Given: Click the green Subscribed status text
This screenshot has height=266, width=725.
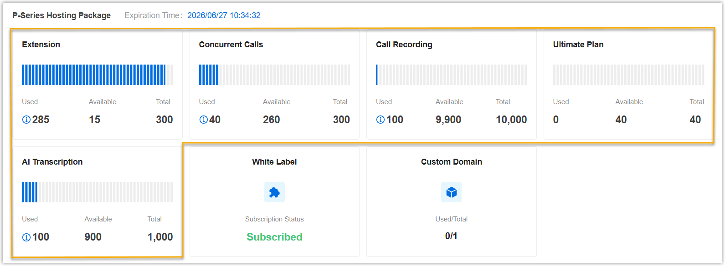Looking at the screenshot, I should pos(274,237).
